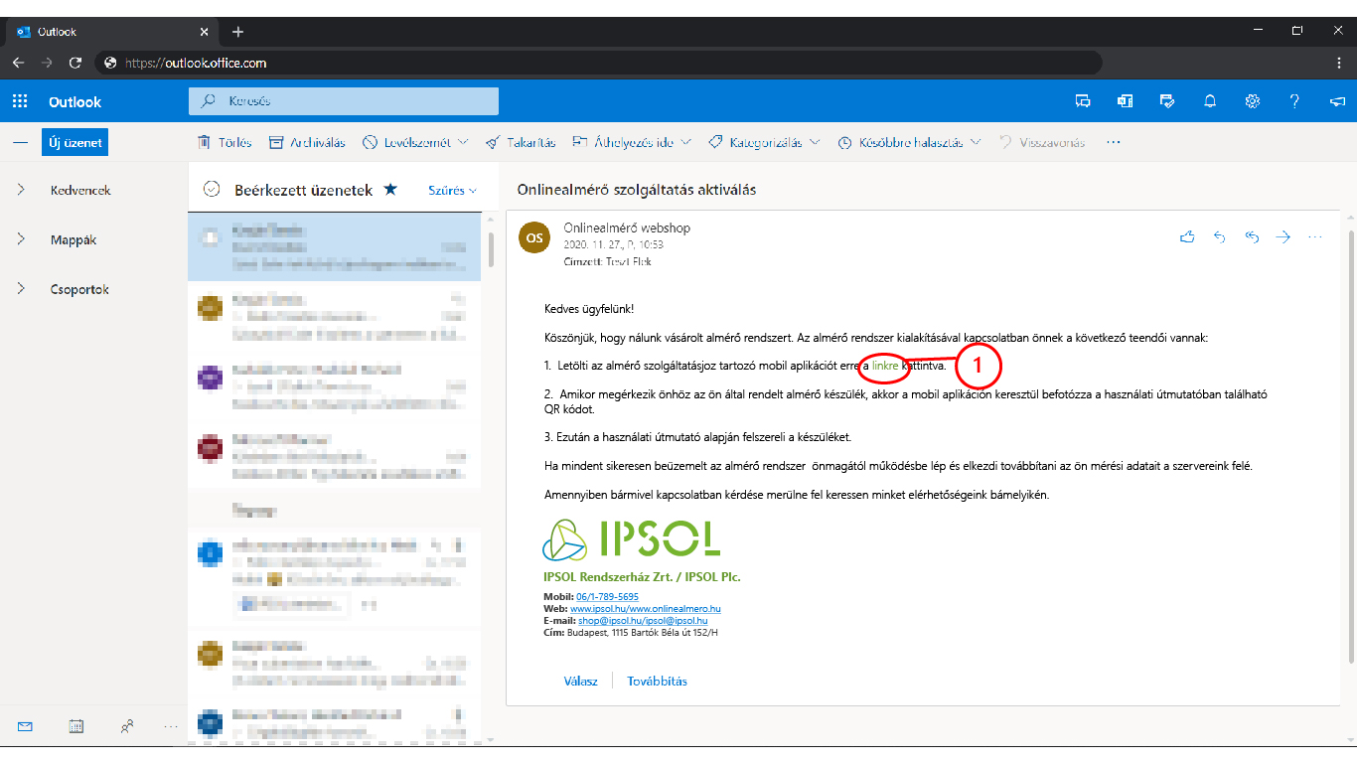Select the first highlighted message in the list

tap(334, 246)
